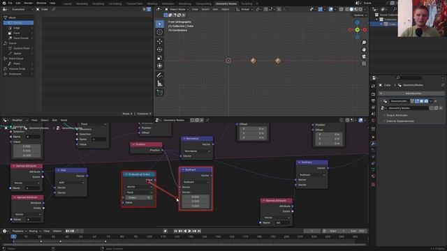Open the Material properties tab icon
The image size is (447, 251).
pyautogui.click(x=373, y=176)
